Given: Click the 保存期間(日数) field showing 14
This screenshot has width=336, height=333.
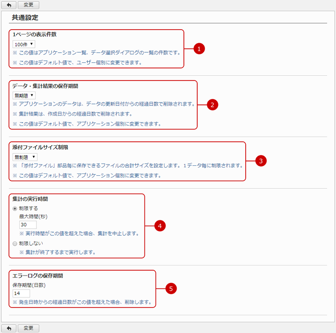Looking at the screenshot, I should coord(22,293).
